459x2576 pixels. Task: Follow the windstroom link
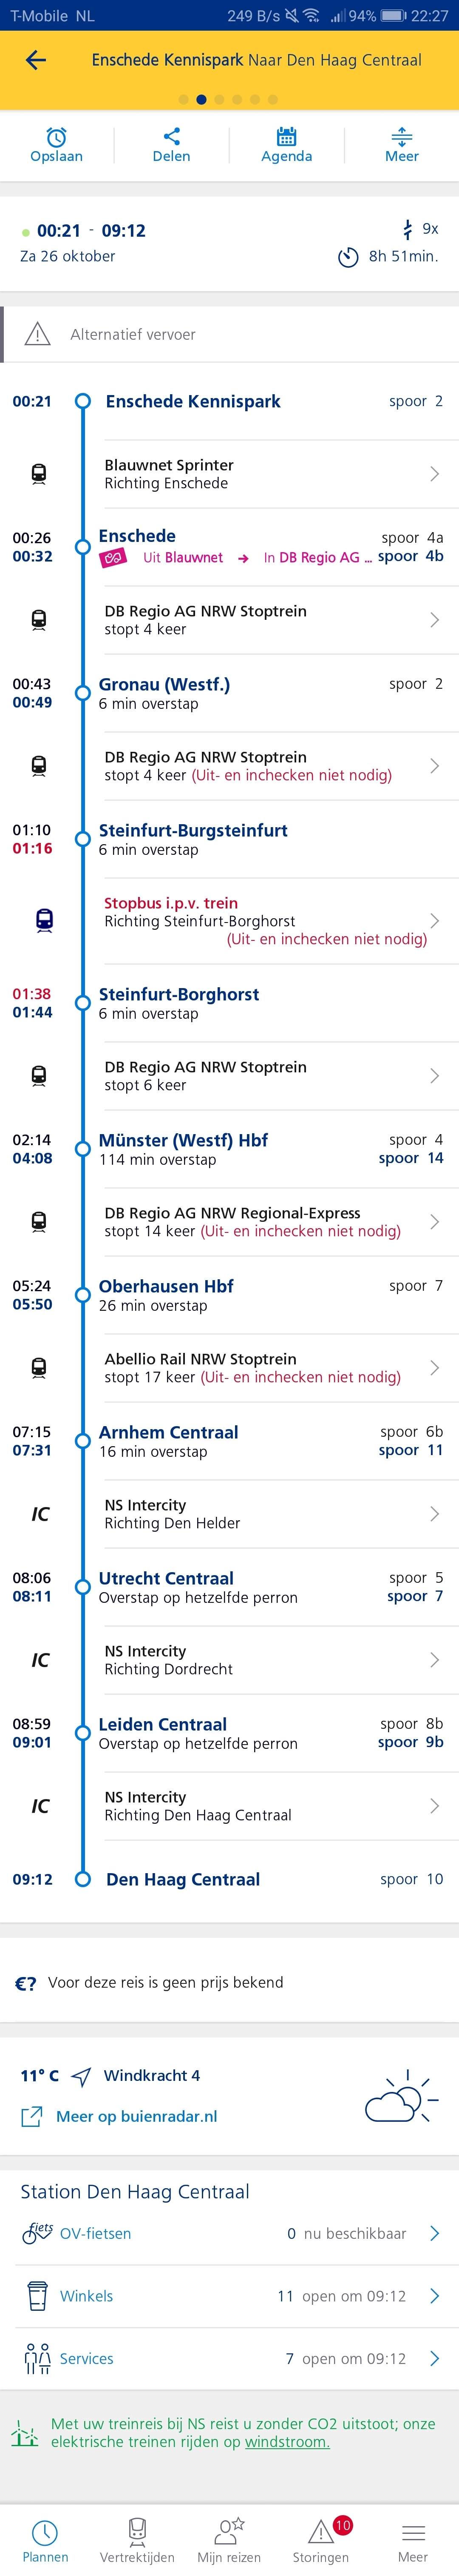(x=287, y=2441)
